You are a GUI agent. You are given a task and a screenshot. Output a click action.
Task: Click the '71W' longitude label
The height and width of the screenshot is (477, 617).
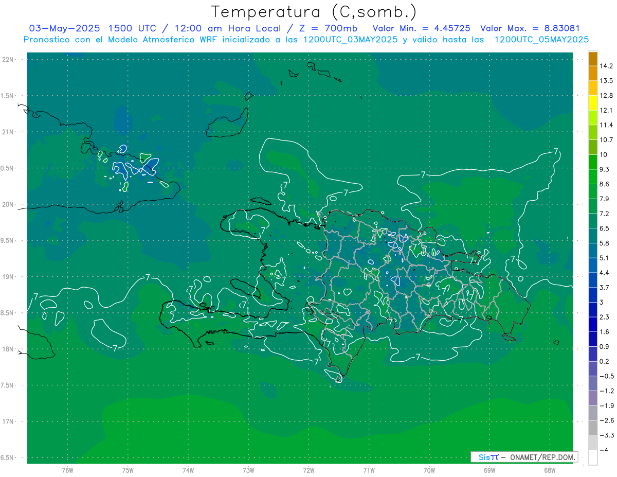(x=369, y=470)
